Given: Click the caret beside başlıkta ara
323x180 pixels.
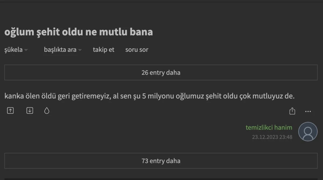Looking at the screenshot, I should [x=80, y=50].
